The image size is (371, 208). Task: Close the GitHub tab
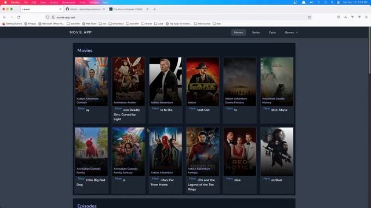pos(104,9)
